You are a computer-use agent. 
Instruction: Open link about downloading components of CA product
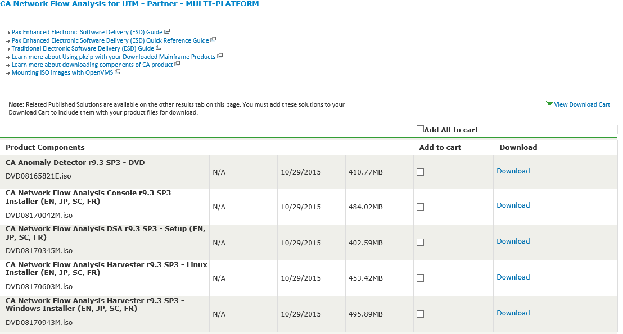point(92,65)
